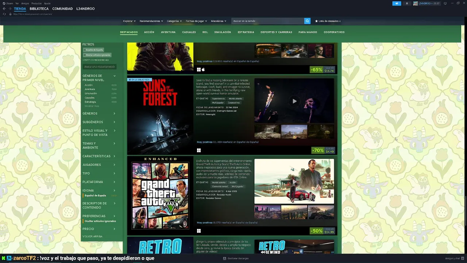Switch to the Acción category tab
This screenshot has width=467, height=263.
149,32
